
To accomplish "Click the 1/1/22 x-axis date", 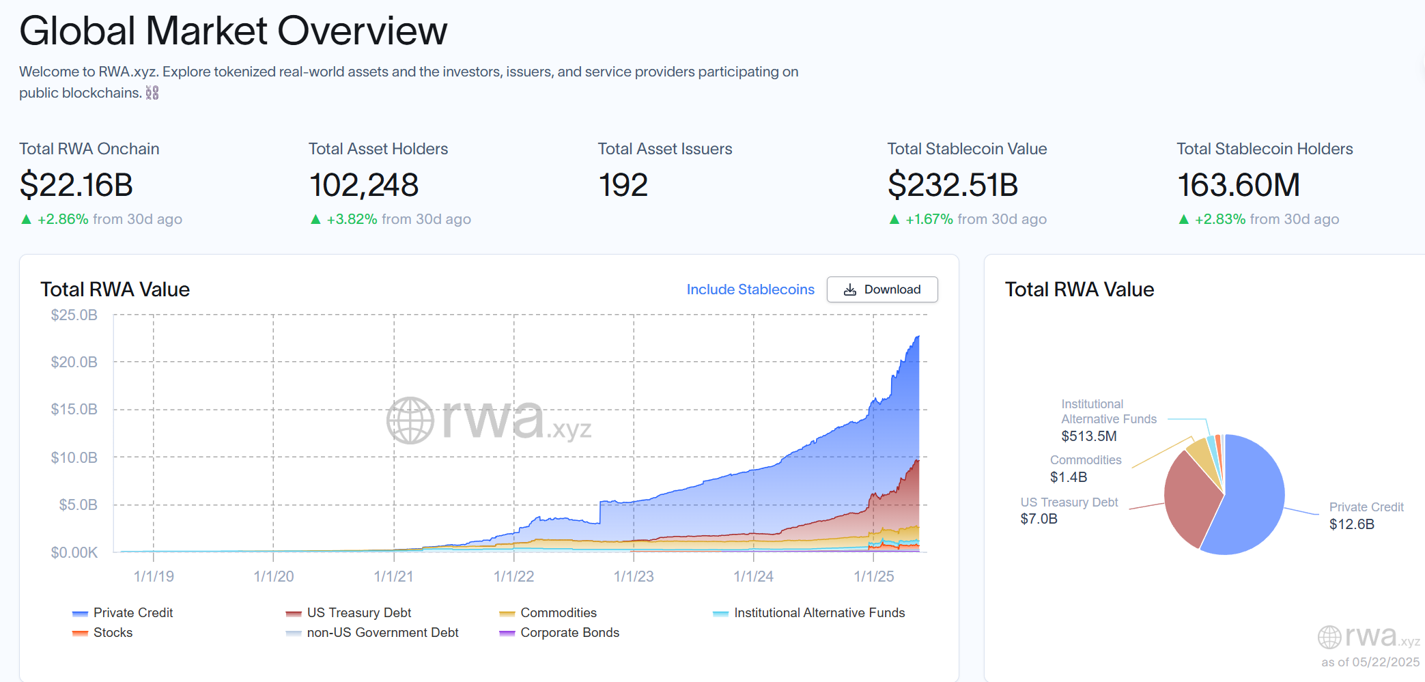I will point(513,576).
